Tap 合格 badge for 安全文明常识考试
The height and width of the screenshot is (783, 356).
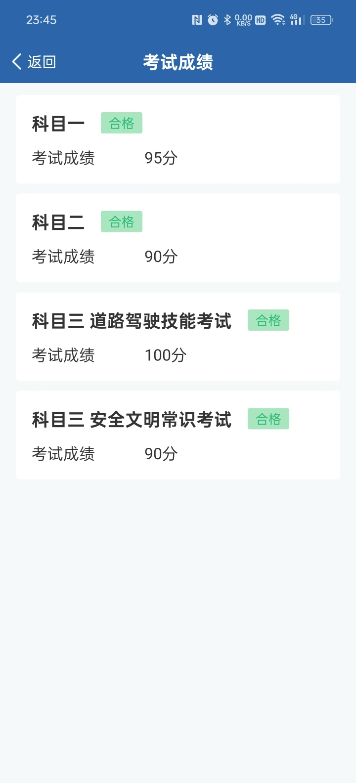(x=268, y=419)
